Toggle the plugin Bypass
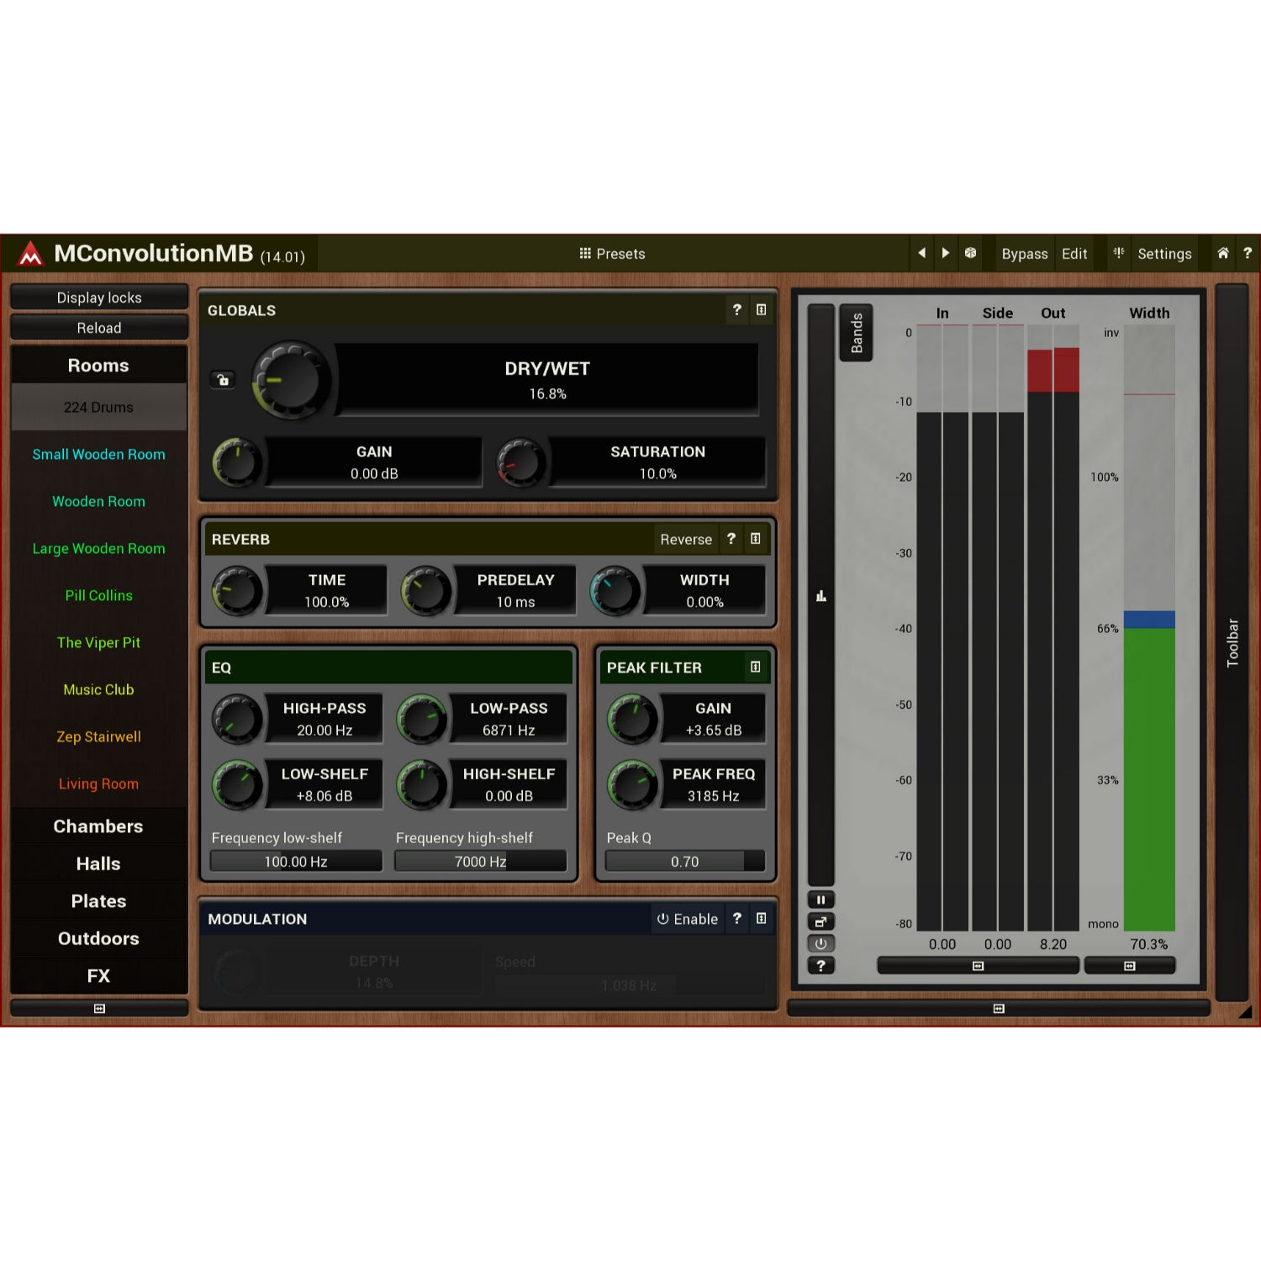1261x1261 pixels. 1025,254
